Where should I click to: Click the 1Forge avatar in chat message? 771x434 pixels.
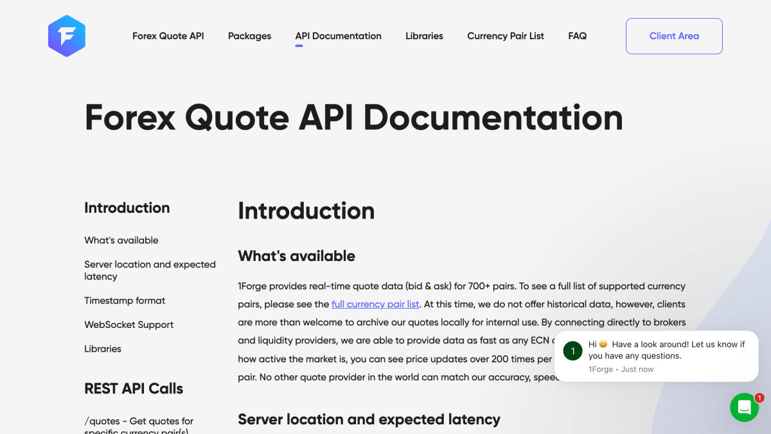[x=572, y=350]
